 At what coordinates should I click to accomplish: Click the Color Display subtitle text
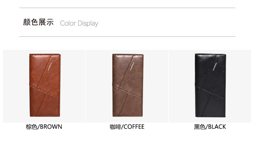pyautogui.click(x=79, y=23)
